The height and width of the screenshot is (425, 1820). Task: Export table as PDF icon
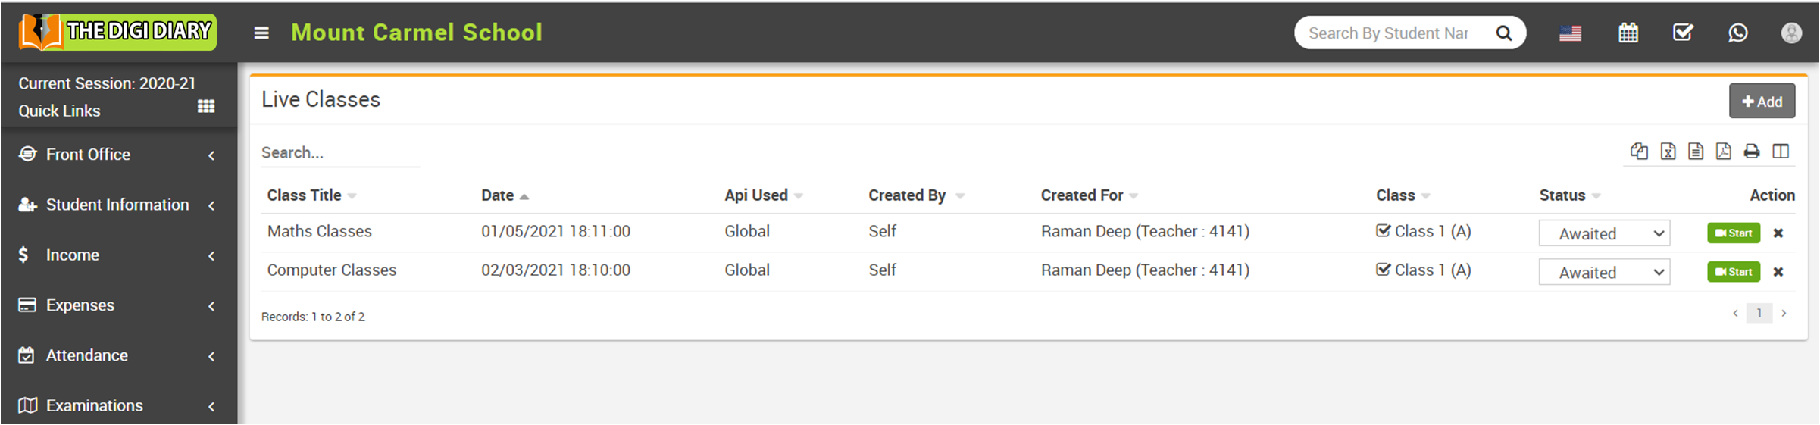coord(1724,152)
